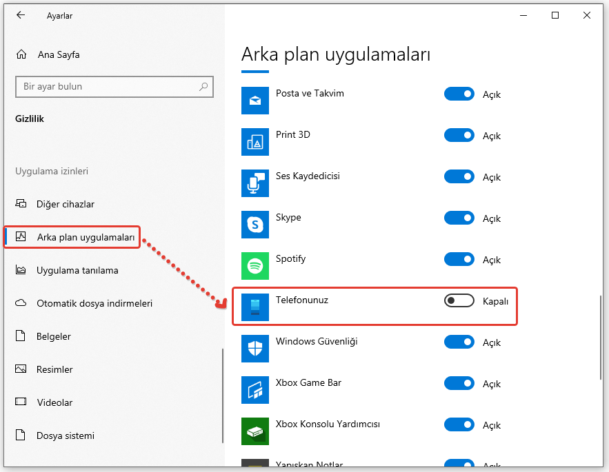Click the Skype app icon
The width and height of the screenshot is (609, 472).
point(254,225)
